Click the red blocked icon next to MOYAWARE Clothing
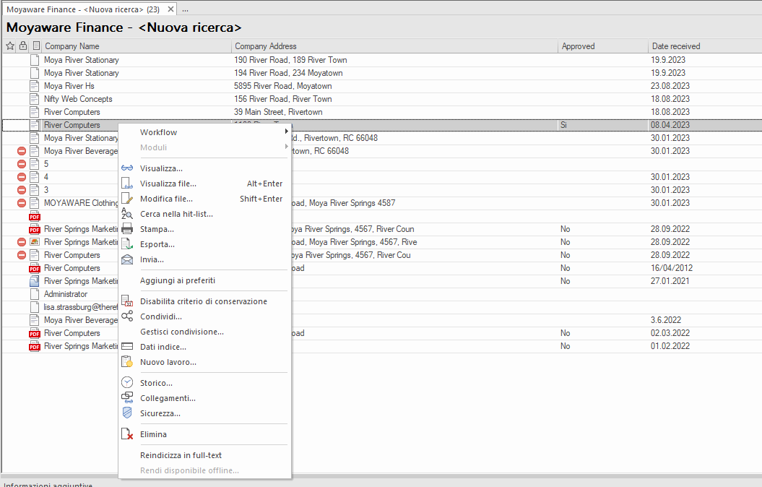 coord(21,203)
